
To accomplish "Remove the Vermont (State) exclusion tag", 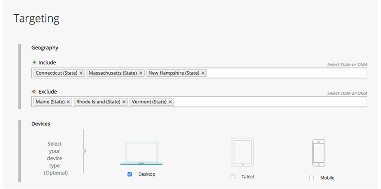I will tap(170, 102).
